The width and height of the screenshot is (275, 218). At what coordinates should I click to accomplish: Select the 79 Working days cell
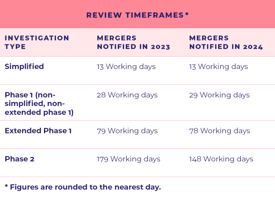coord(127,131)
